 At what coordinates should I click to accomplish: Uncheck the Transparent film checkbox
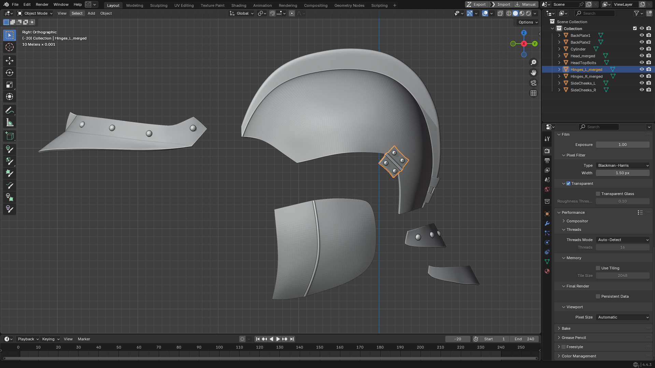tap(568, 183)
